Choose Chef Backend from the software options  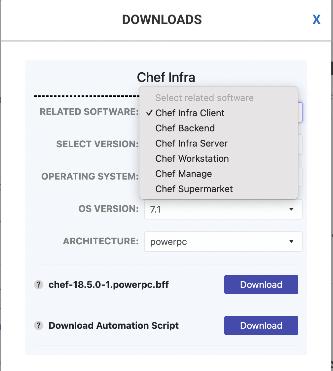pos(185,128)
